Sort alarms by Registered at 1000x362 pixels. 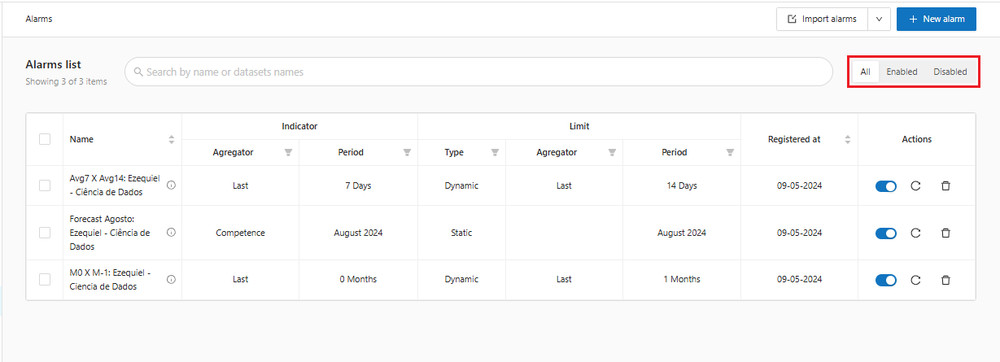coord(847,140)
